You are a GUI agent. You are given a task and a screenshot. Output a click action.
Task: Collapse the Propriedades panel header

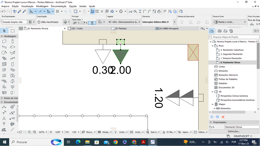(211, 122)
